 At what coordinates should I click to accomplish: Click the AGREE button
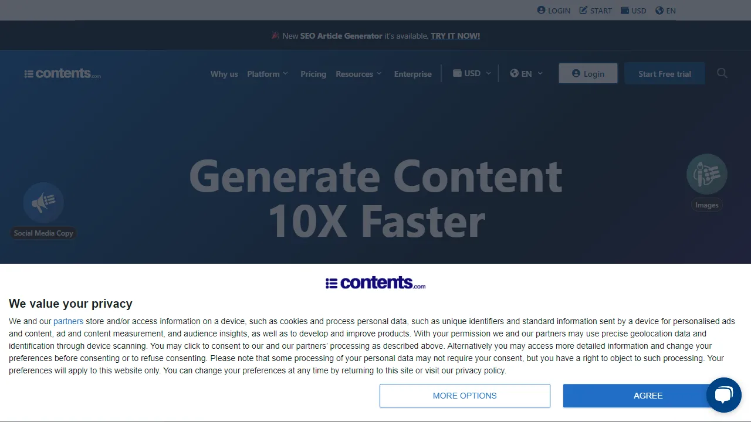coord(648,396)
